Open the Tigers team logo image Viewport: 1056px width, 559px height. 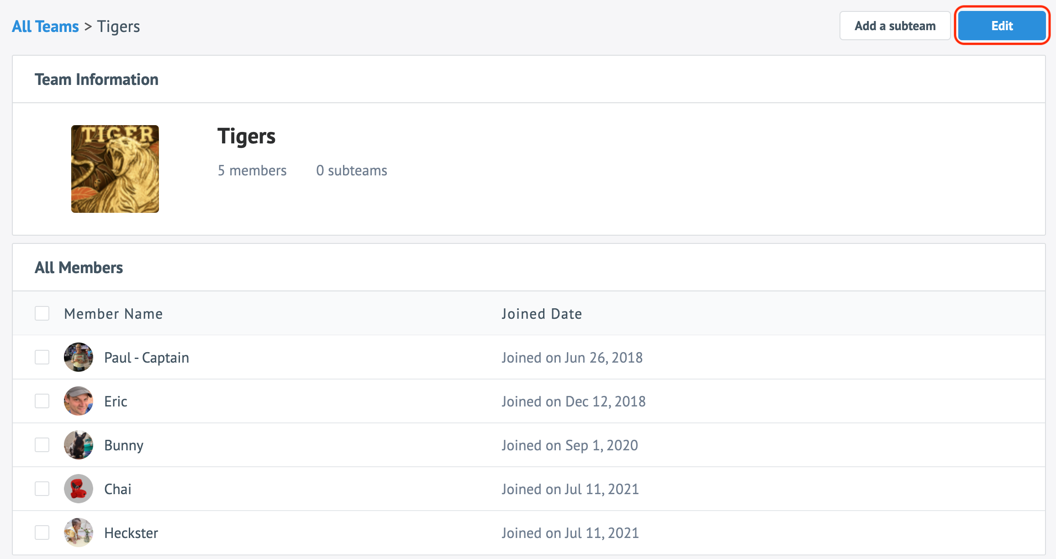pyautogui.click(x=115, y=169)
